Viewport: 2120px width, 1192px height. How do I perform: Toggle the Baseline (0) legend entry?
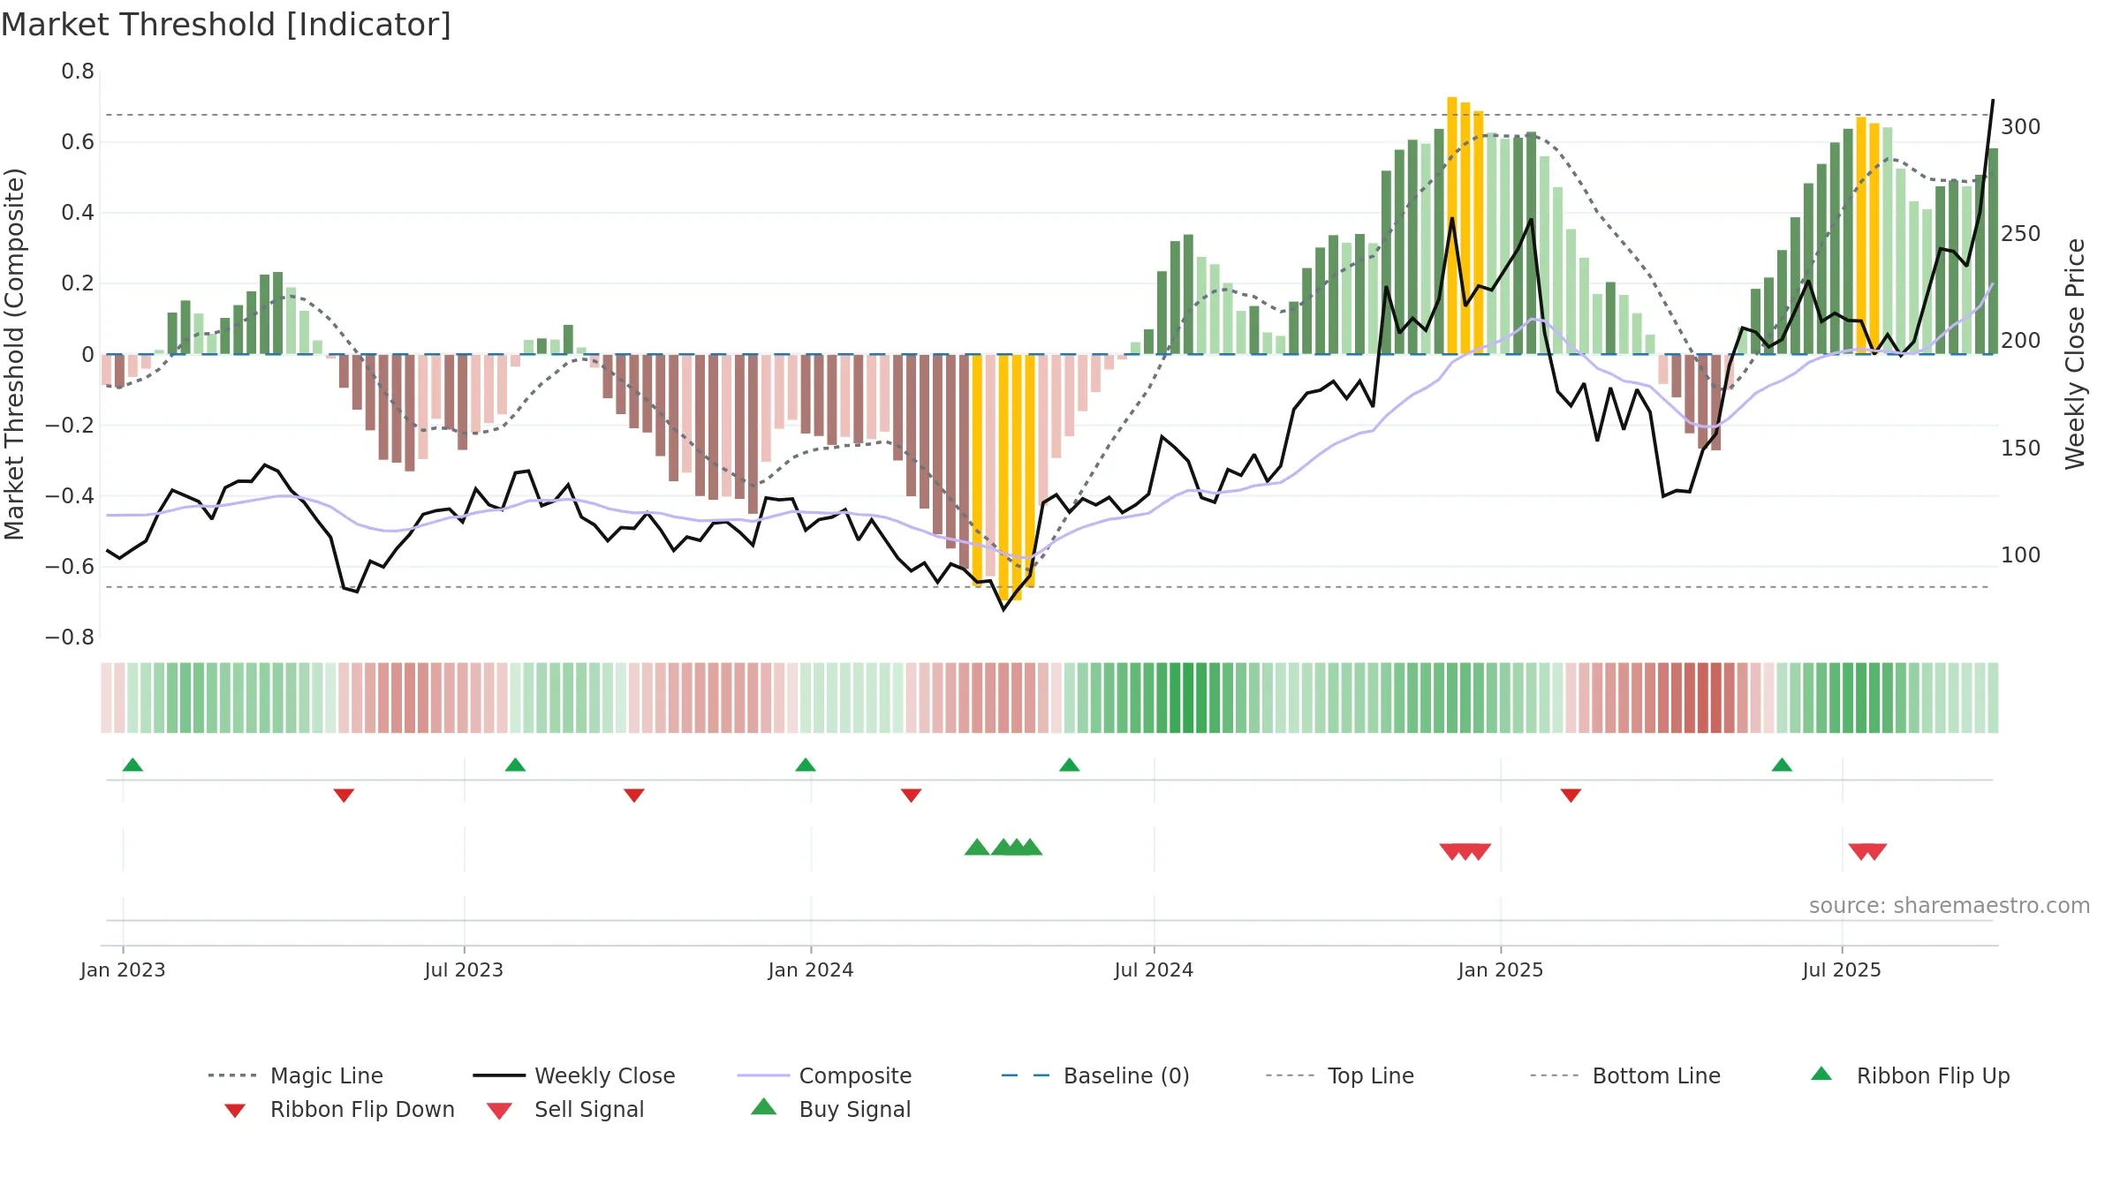click(1095, 1075)
